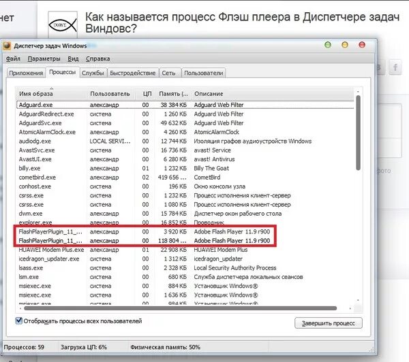The height and width of the screenshot is (362, 409).
Task: Select the cometbird.exe process
Action: pyautogui.click(x=185, y=178)
